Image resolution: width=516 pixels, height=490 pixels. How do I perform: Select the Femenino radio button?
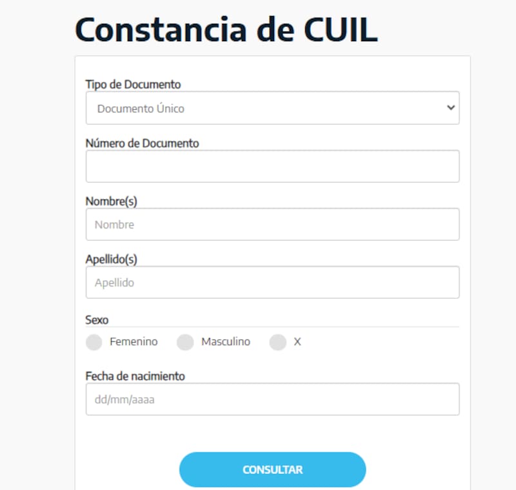(94, 343)
